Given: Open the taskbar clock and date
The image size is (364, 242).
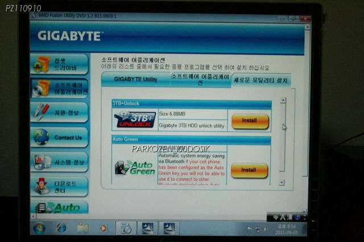Looking at the screenshot, I should pos(287,230).
